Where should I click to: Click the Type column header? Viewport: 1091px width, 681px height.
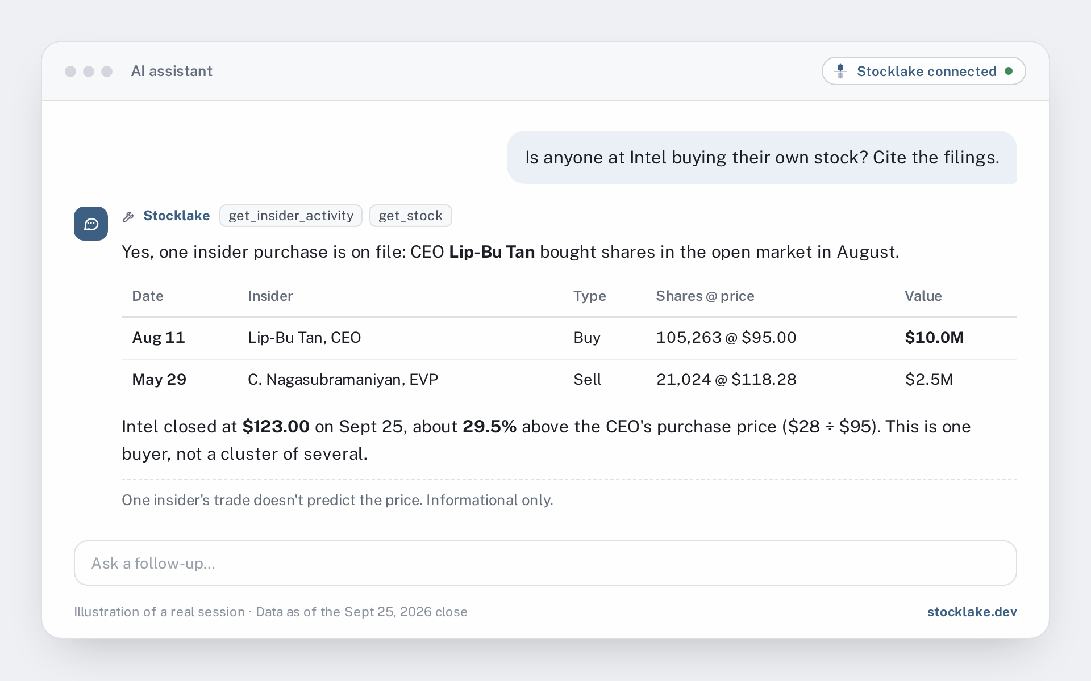pyautogui.click(x=589, y=296)
